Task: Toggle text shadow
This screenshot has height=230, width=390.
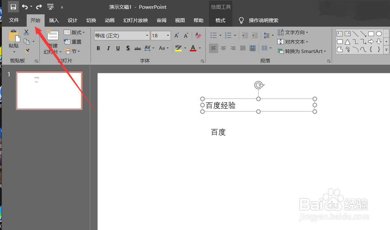Action: click(x=128, y=48)
